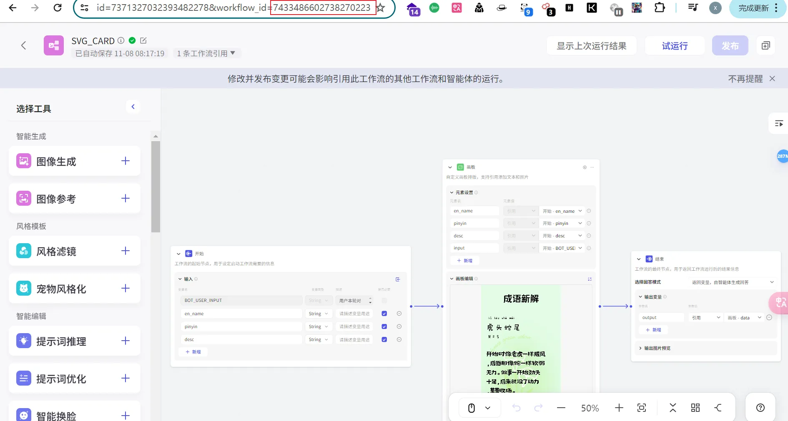Screen dimensions: 788x421
Task: Remove the output variable in 结束 node
Action: (769, 317)
